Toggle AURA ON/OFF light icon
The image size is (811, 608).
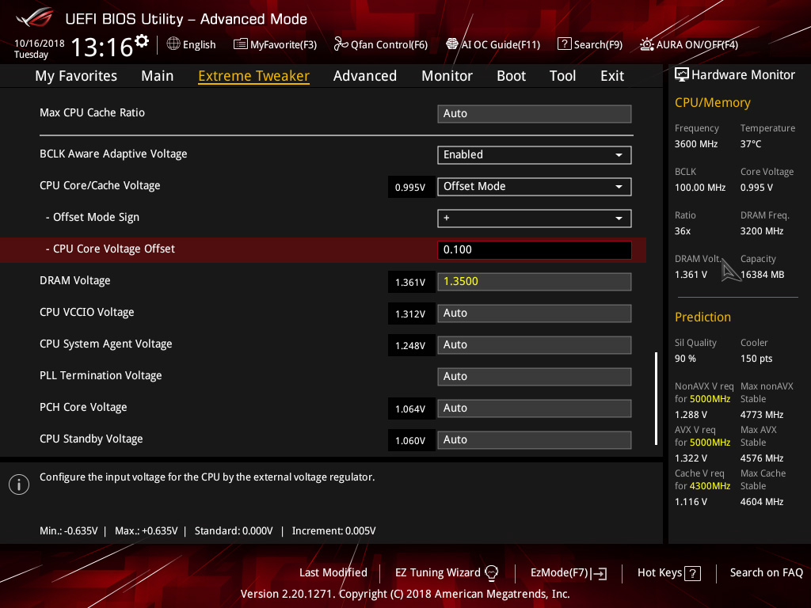click(x=646, y=44)
